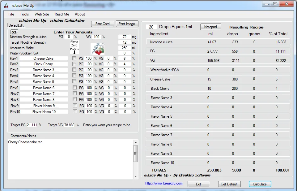Click the Black Cherry flavor name field
This screenshot has height=191, width=297.
point(43,64)
